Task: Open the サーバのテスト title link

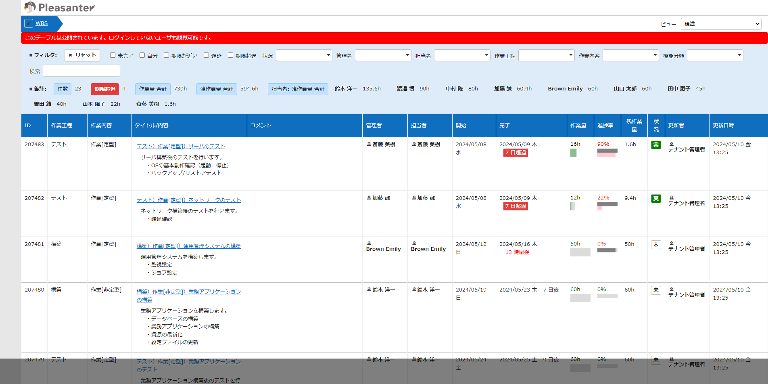Action: click(181, 146)
